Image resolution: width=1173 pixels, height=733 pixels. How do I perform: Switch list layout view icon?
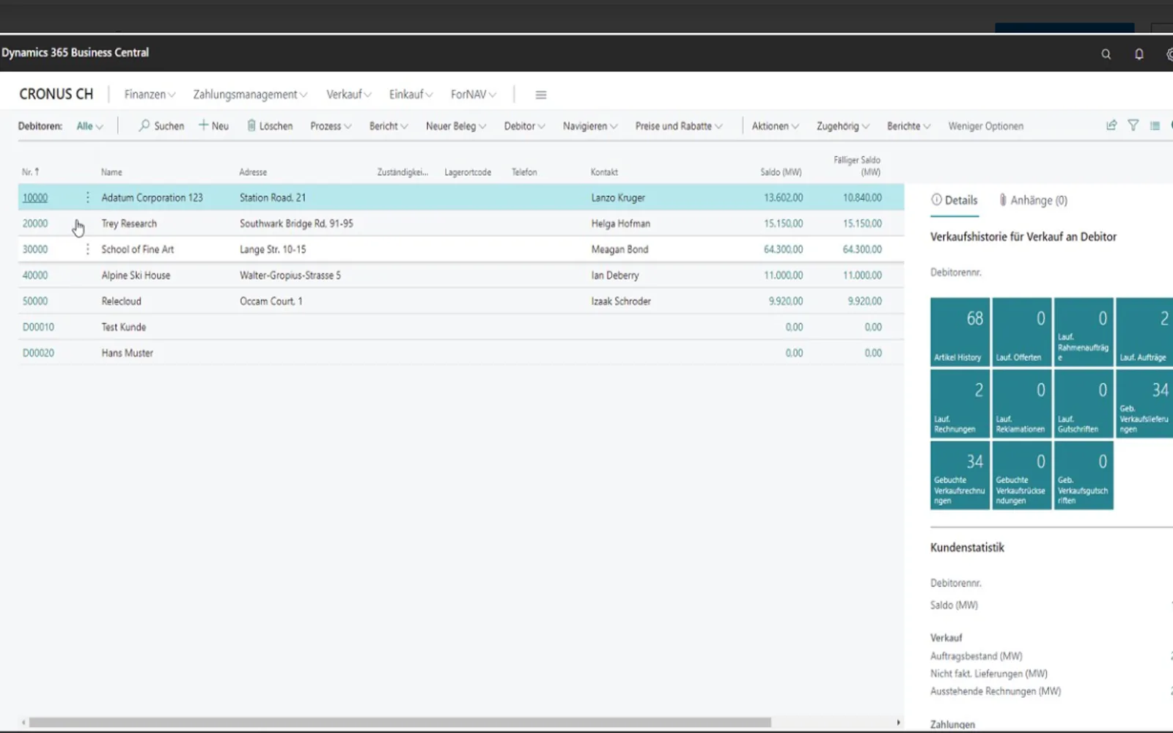tap(1155, 125)
